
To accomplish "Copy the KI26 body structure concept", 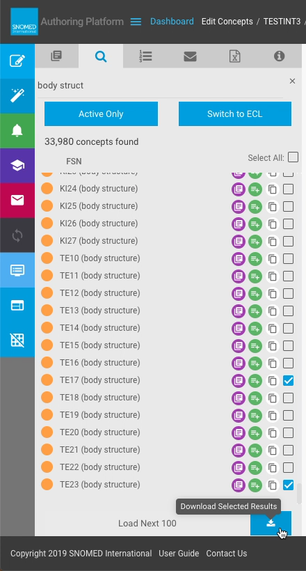I will 272,224.
